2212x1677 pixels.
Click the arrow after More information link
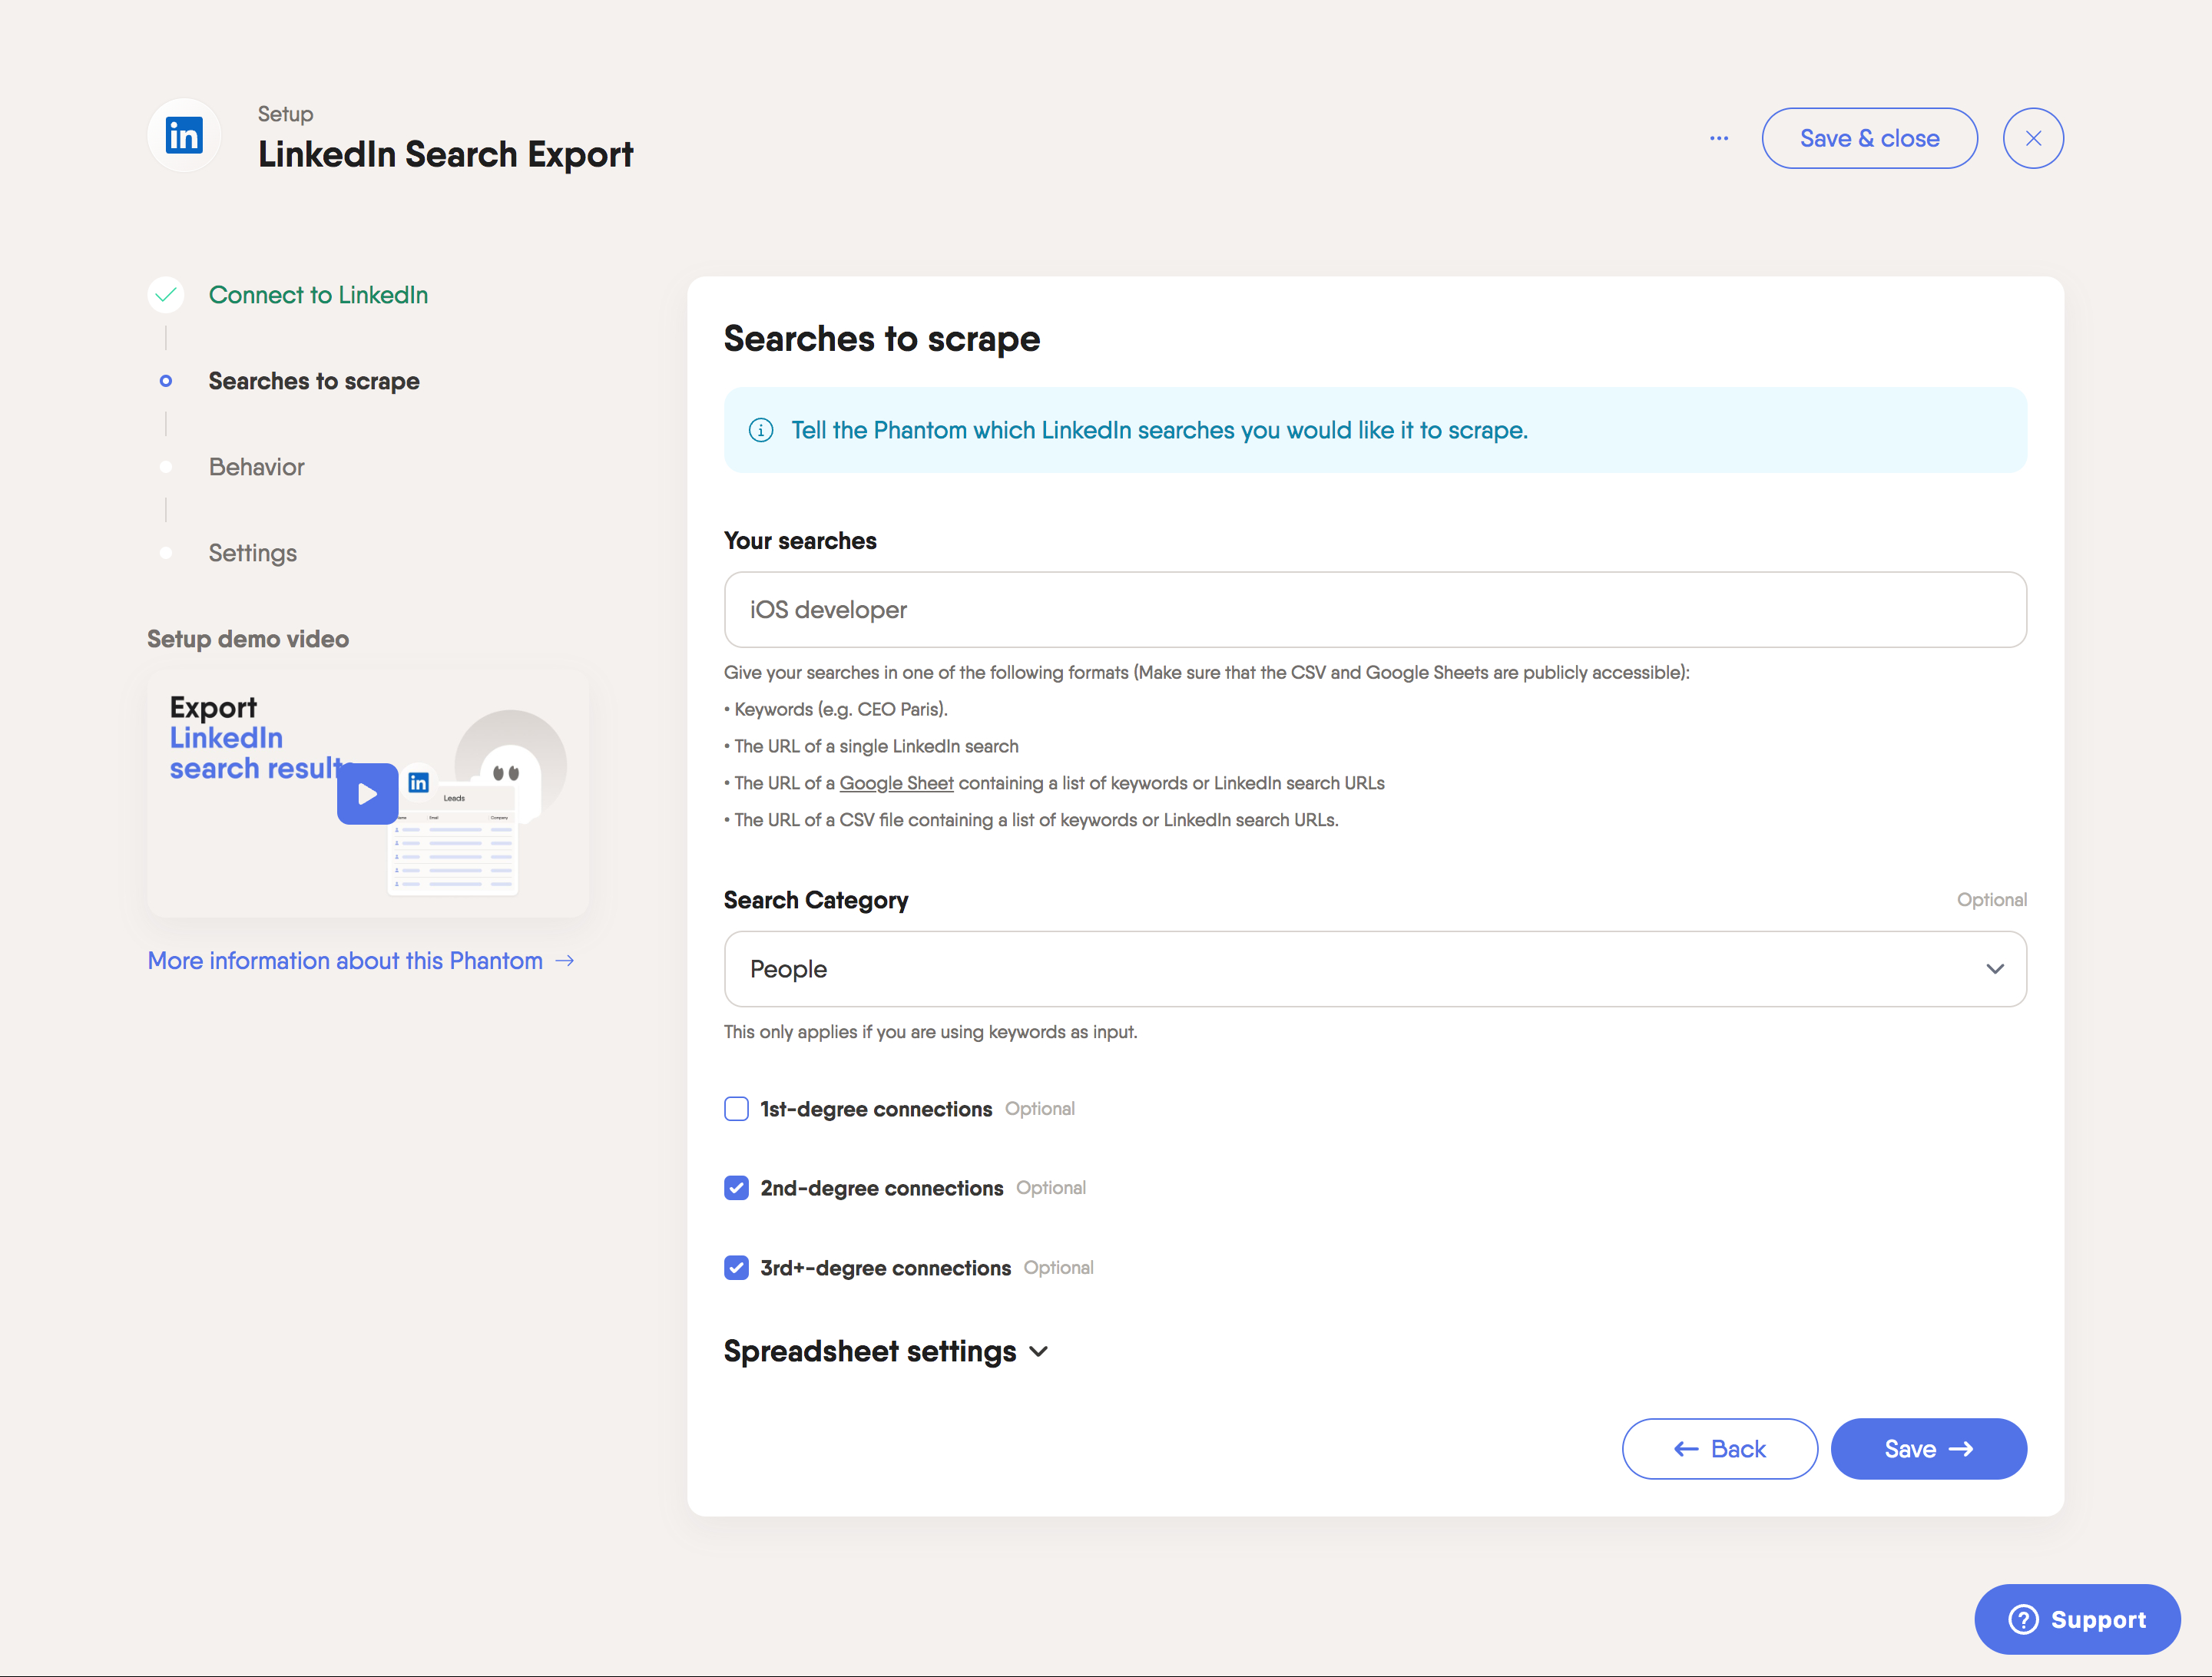click(x=565, y=960)
